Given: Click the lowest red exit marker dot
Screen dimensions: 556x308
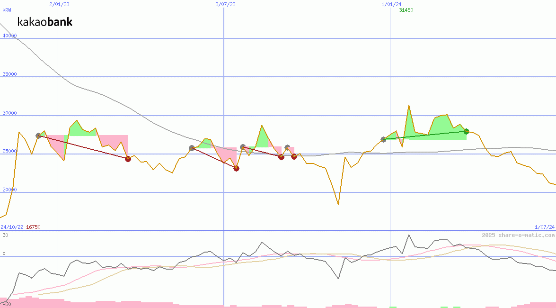Looking at the screenshot, I should pos(236,168).
